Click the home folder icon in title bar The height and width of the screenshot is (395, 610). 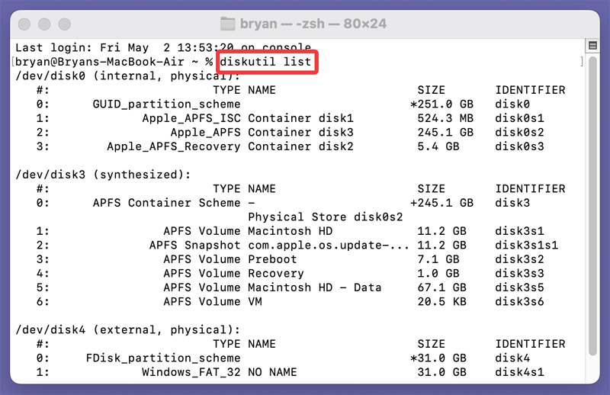(x=228, y=23)
